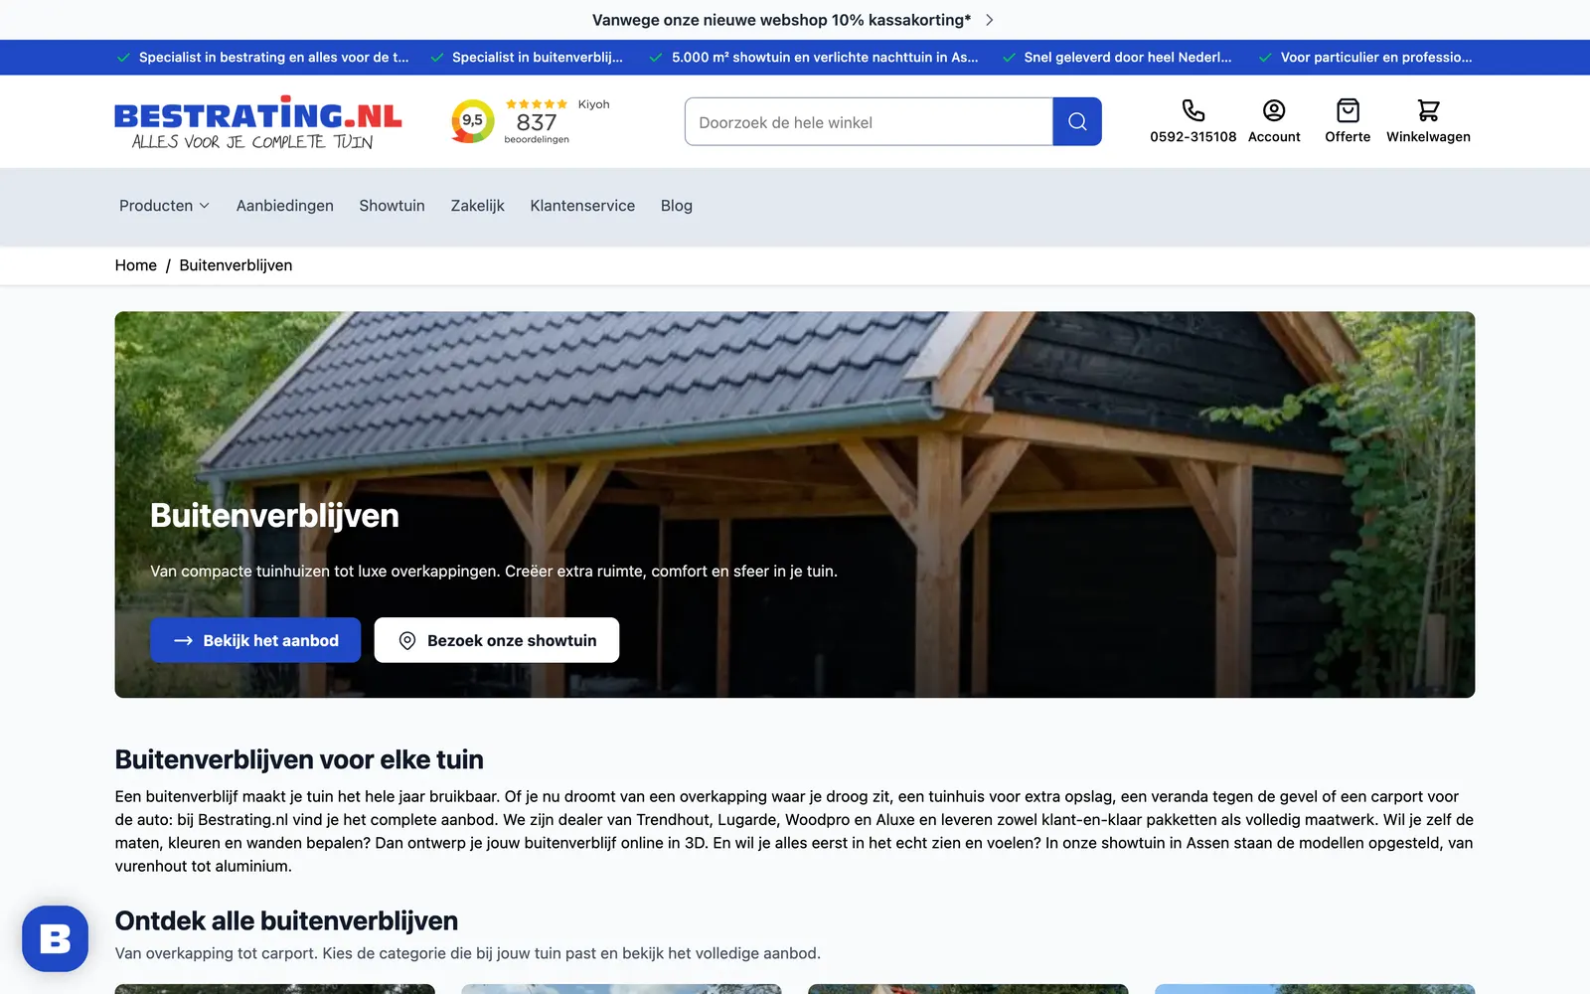The image size is (1590, 994).
Task: Go to Home in the breadcrumb
Action: (x=136, y=265)
